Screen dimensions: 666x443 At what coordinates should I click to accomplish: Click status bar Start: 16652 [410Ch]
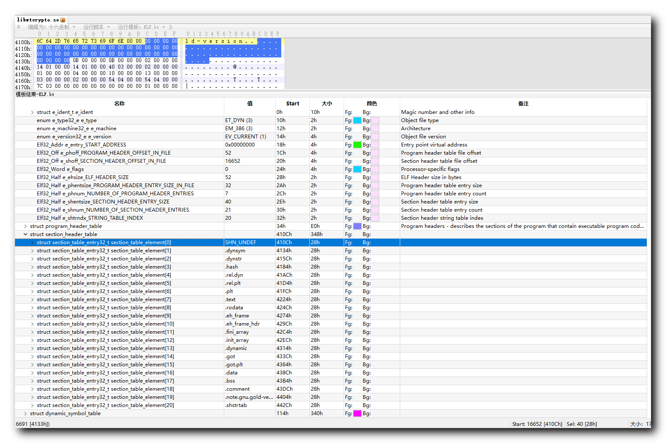pyautogui.click(x=537, y=424)
